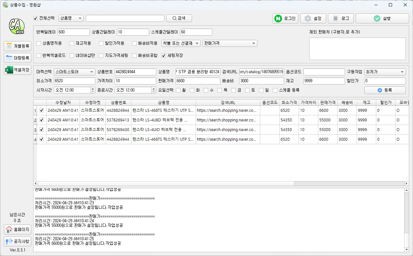This screenshot has width=413, height=256.
Task: Sort by 최소가격 column header
Action: click(x=289, y=102)
